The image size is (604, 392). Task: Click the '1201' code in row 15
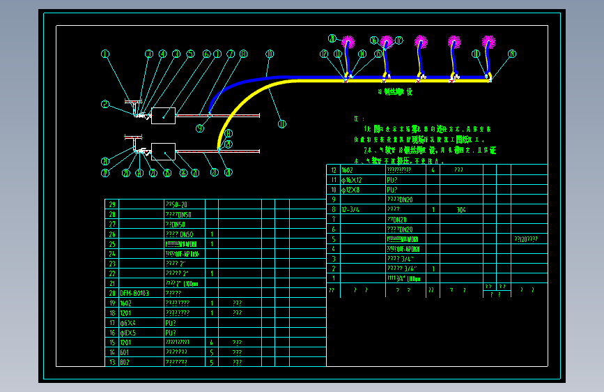click(x=125, y=342)
